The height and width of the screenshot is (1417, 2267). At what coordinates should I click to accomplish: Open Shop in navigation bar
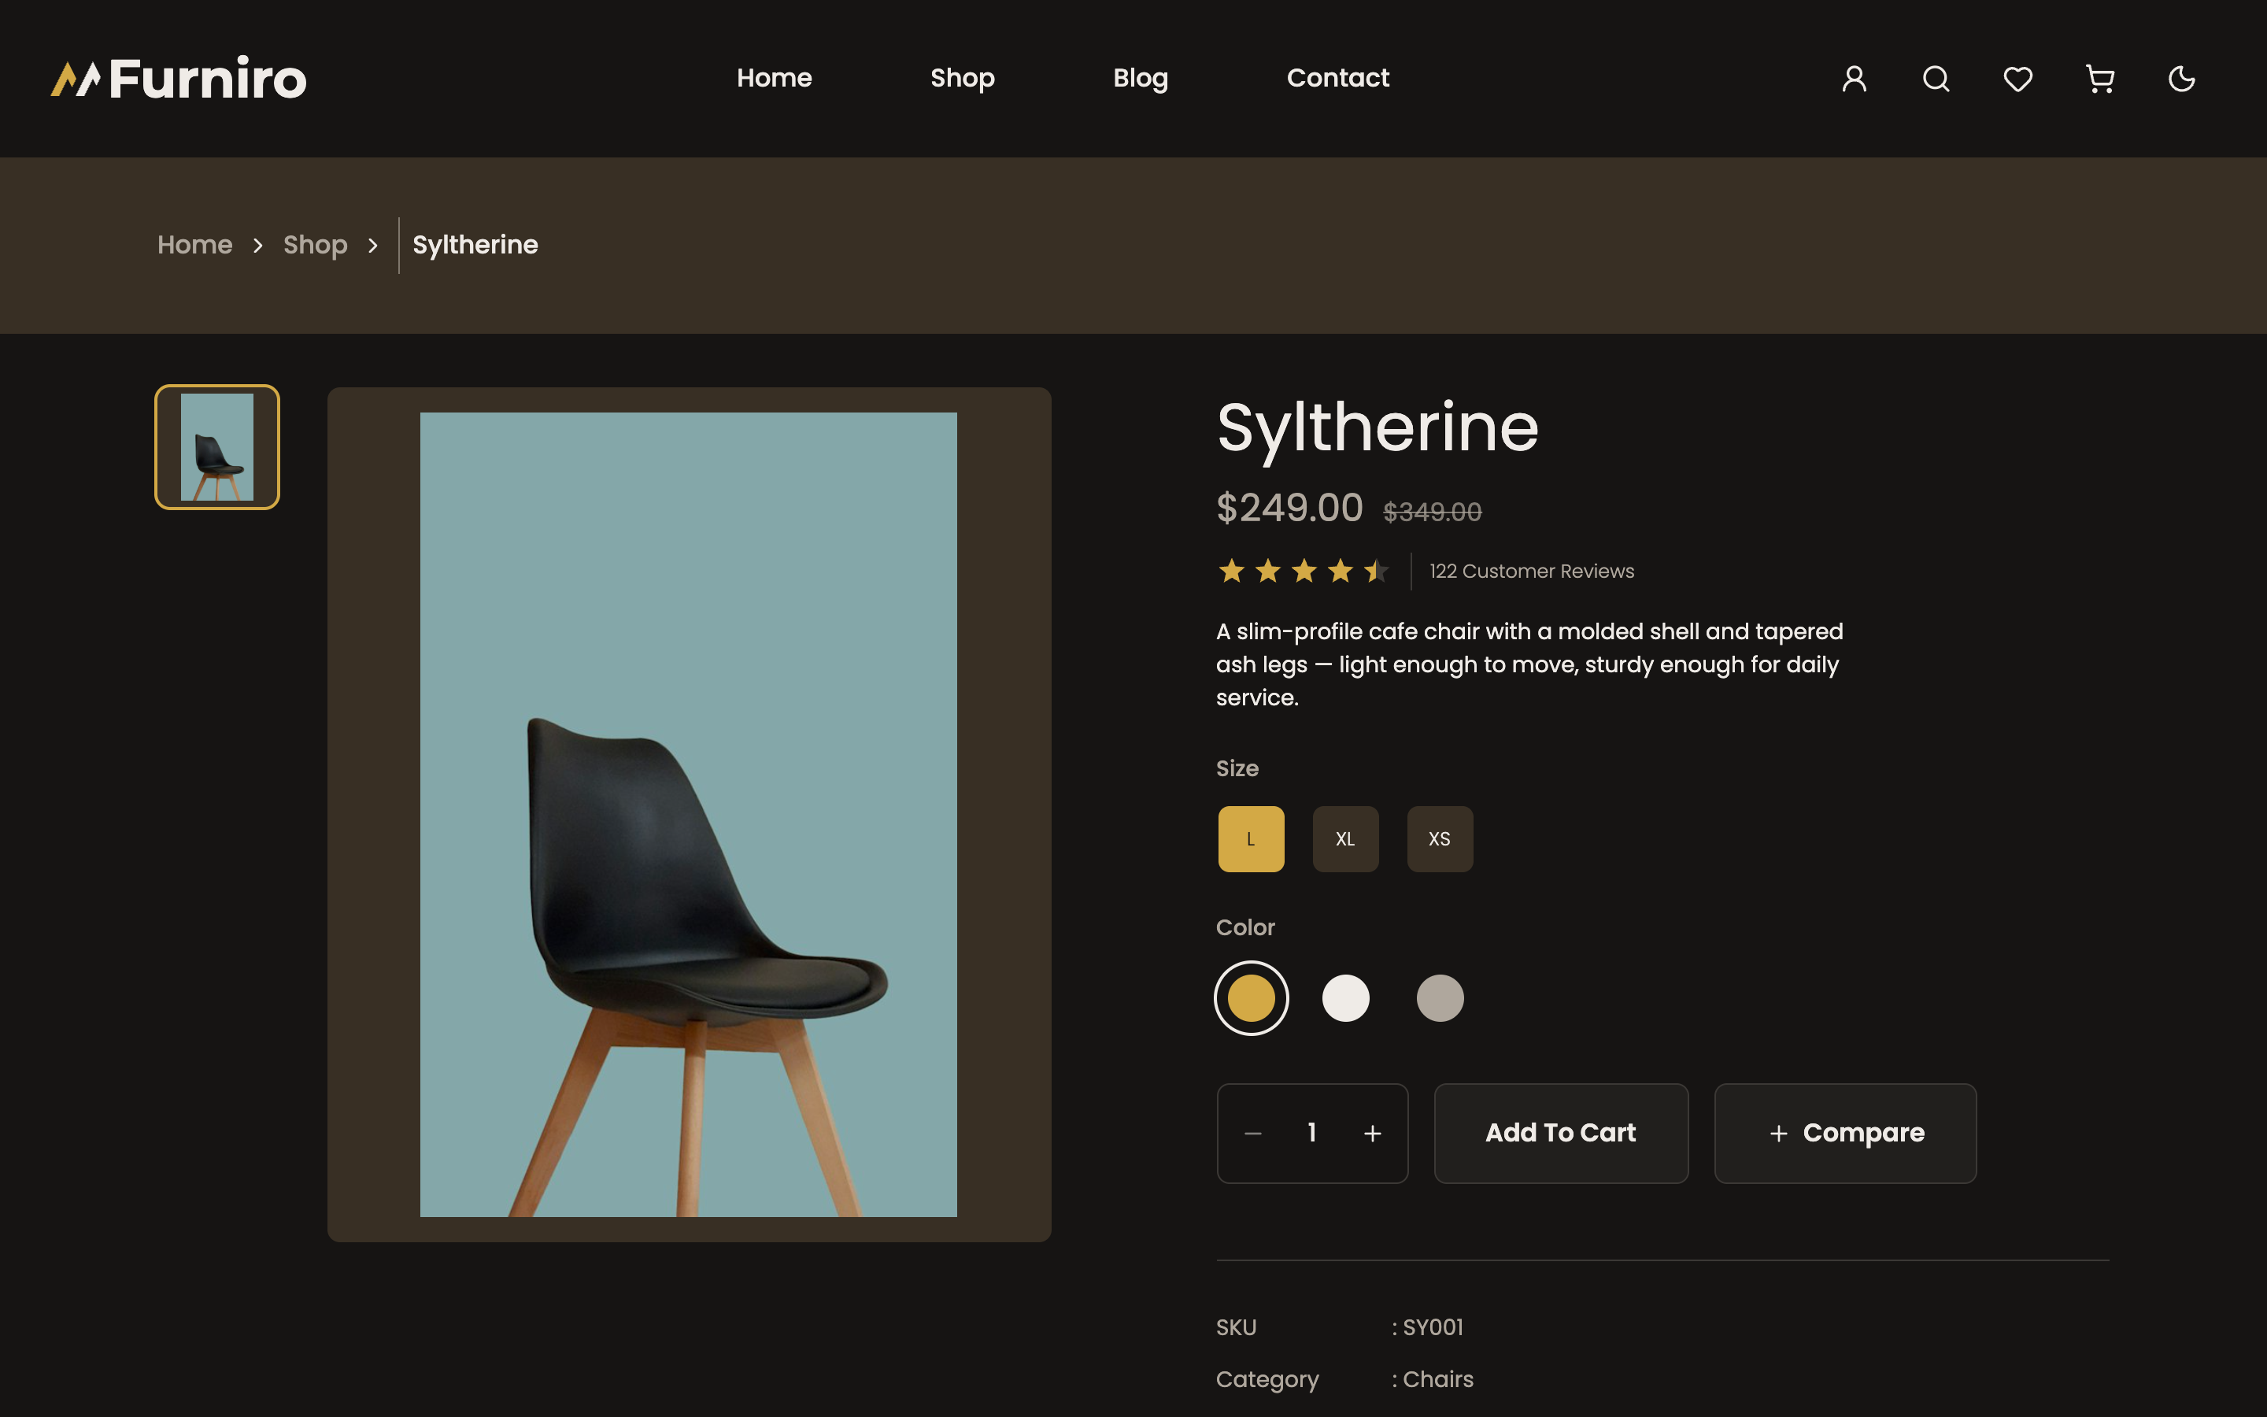[x=962, y=78]
